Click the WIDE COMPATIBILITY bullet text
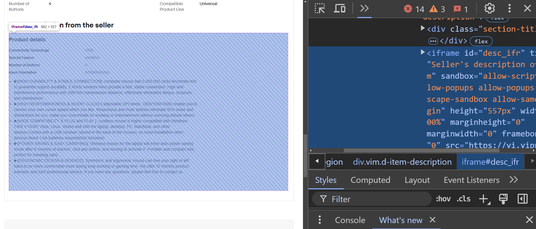This screenshot has height=229, width=536. tap(101, 129)
